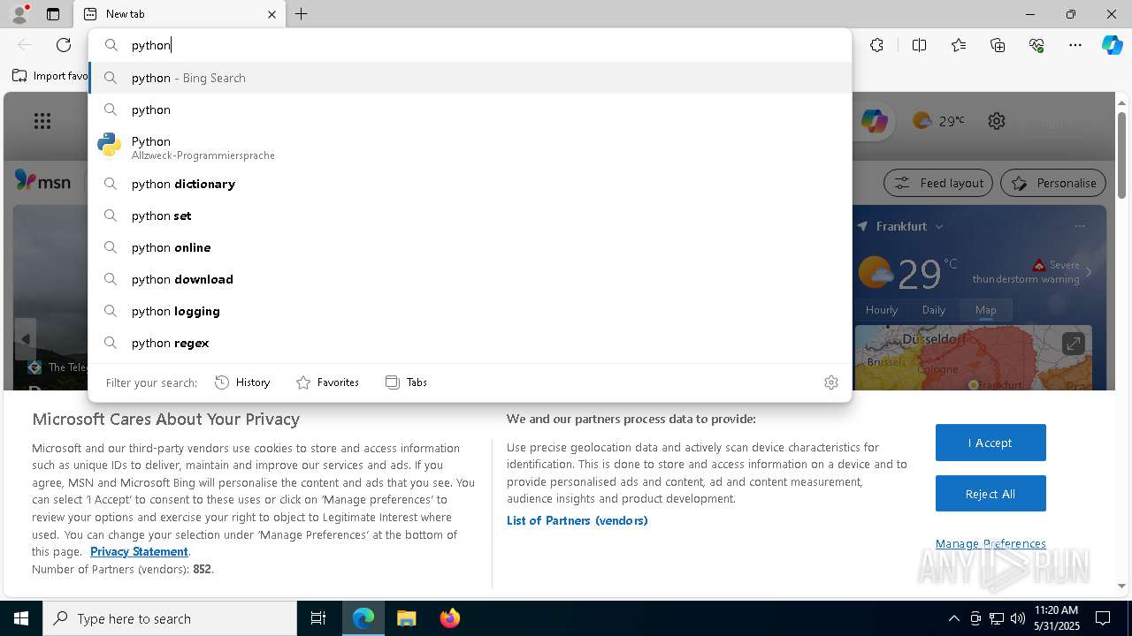Open the volume control tray icon
This screenshot has height=636, width=1132.
click(1018, 618)
